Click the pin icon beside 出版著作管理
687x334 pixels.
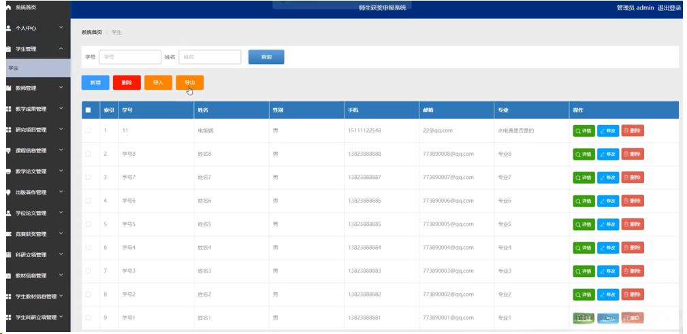pos(8,193)
